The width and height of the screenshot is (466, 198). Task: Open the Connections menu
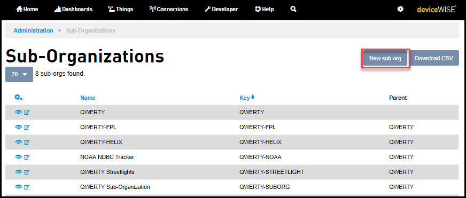pos(169,9)
